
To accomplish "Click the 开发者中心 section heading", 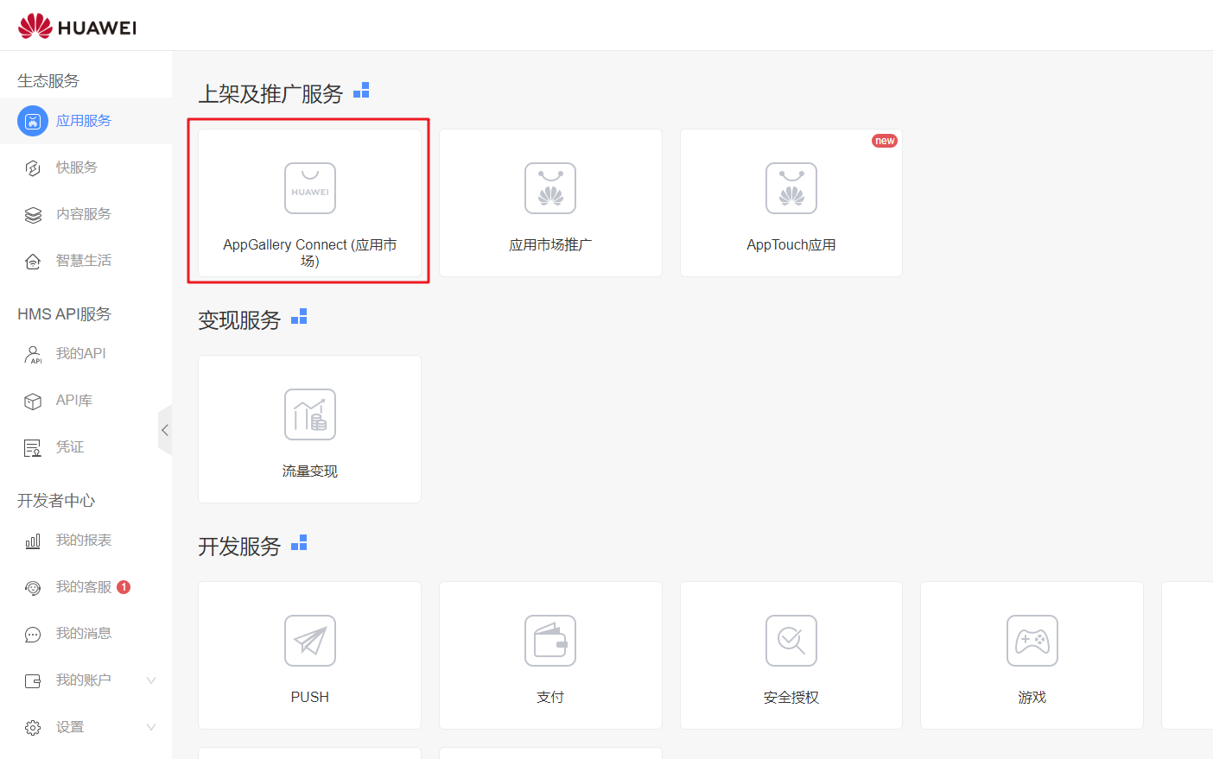I will point(56,501).
